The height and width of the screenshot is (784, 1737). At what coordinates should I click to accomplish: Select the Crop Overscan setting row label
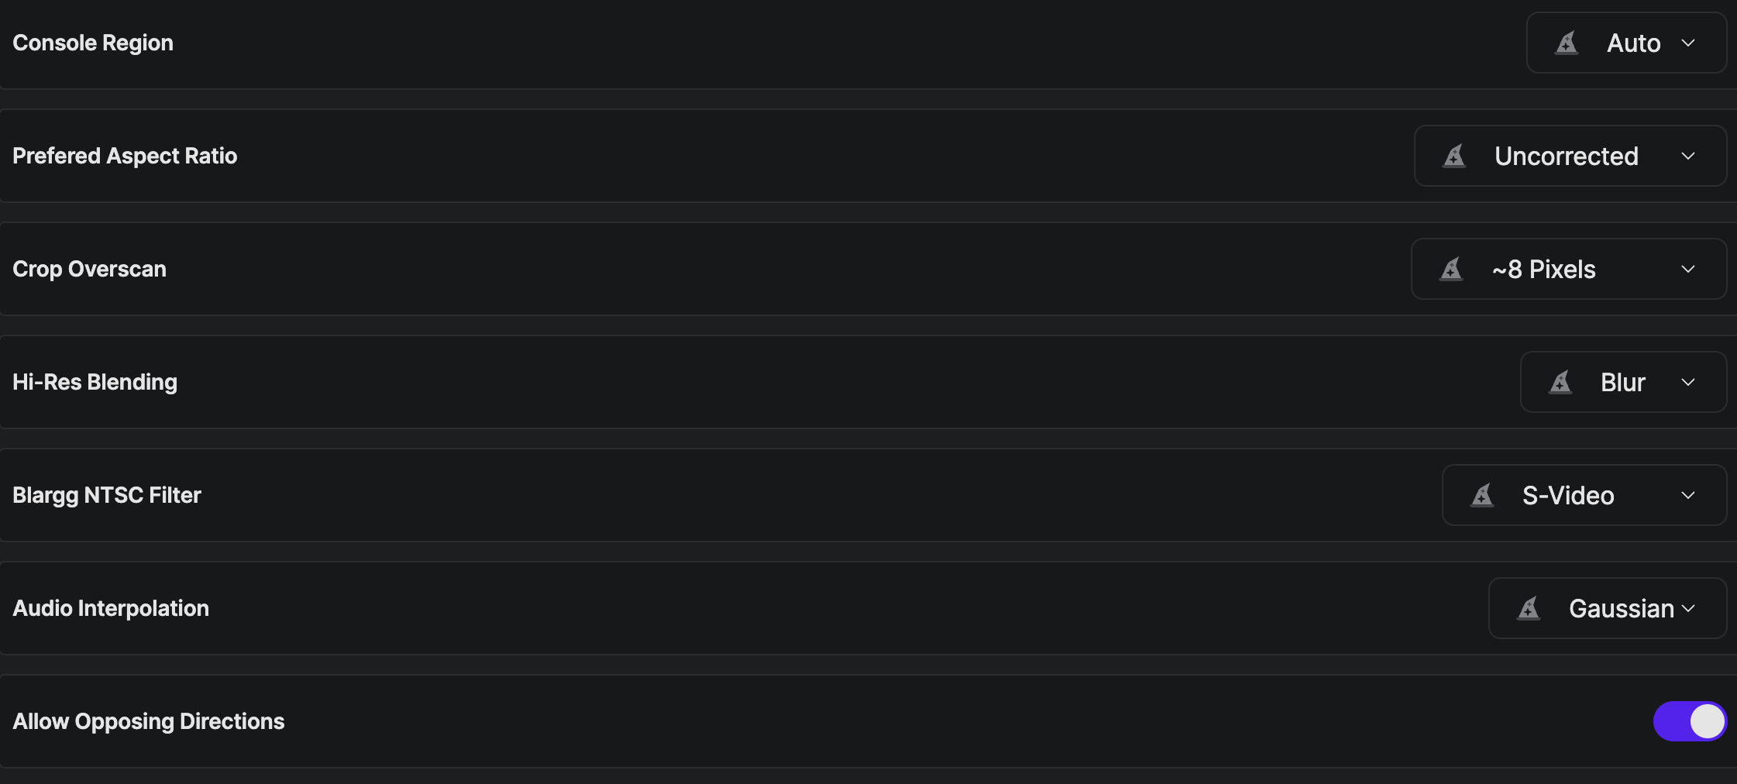[89, 269]
